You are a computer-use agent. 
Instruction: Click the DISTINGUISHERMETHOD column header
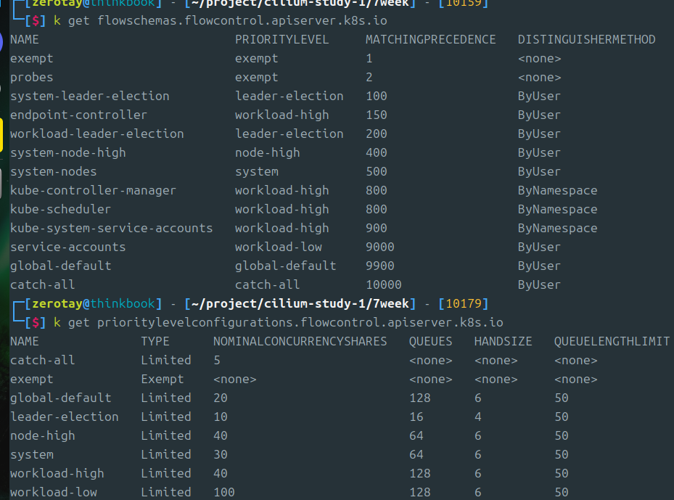[x=586, y=39]
